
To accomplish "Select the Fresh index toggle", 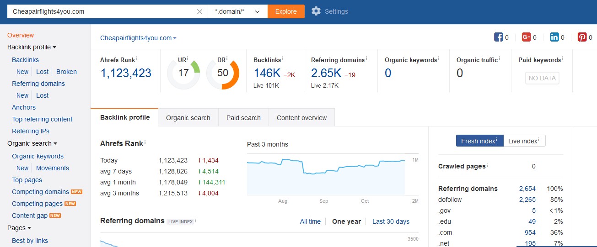I will [x=479, y=141].
